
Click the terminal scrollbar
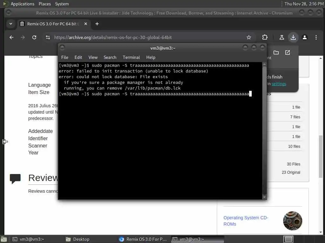(264, 131)
